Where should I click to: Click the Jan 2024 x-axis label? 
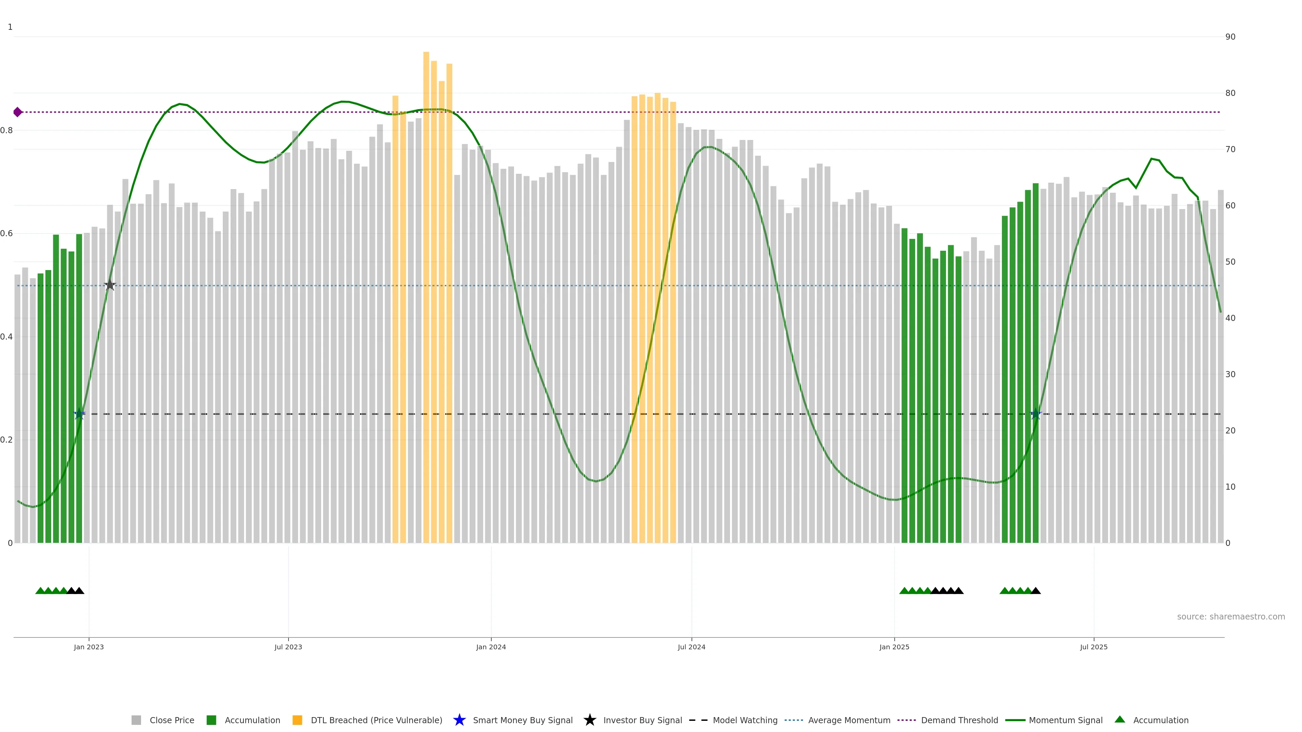(x=490, y=647)
